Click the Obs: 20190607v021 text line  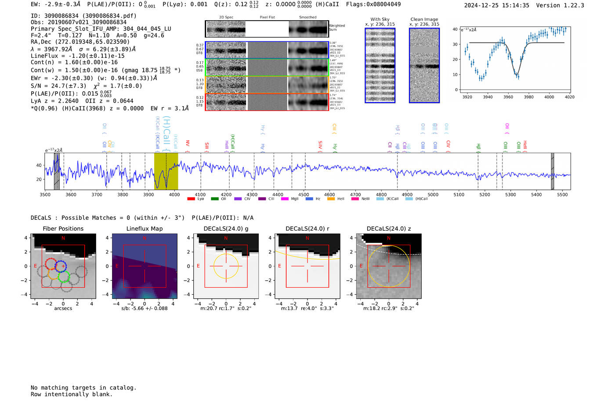click(x=79, y=22)
